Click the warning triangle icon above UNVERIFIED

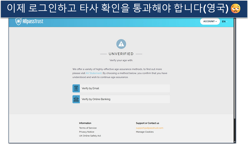[121, 44]
